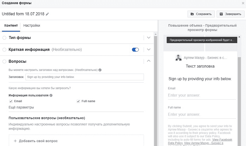Click the Email answer field in the preview
Viewport: 246px width, 146px height.
[202, 95]
